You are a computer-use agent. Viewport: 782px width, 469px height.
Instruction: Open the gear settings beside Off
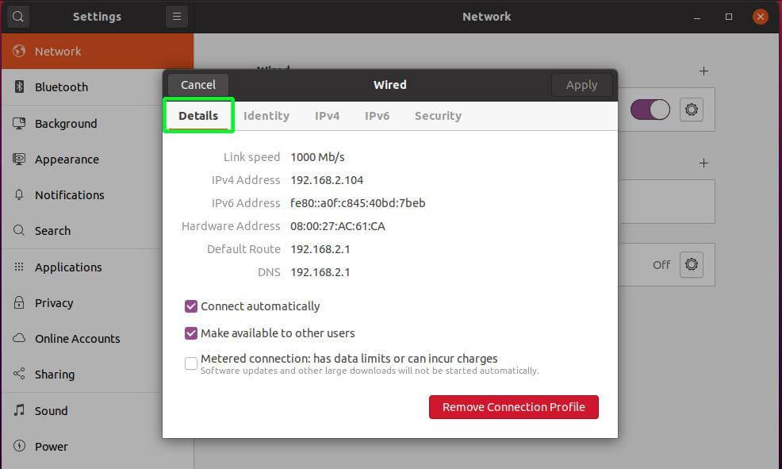[x=692, y=264]
